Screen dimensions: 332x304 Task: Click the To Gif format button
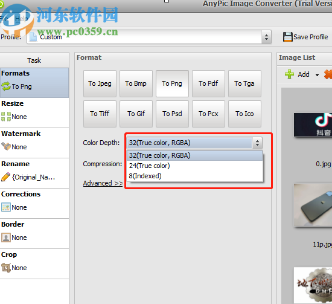click(136, 114)
